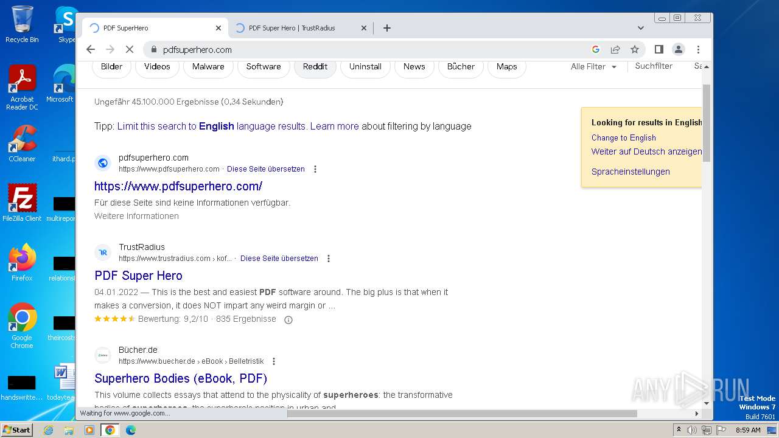The image size is (779, 438).
Task: Open Learn more about language filtering
Action: tap(334, 126)
